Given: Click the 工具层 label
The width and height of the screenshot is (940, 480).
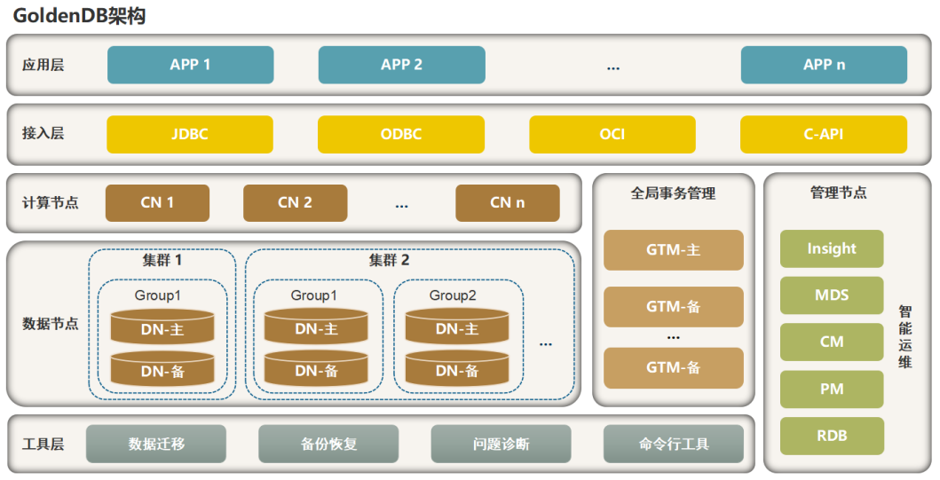Looking at the screenshot, I should [x=43, y=444].
